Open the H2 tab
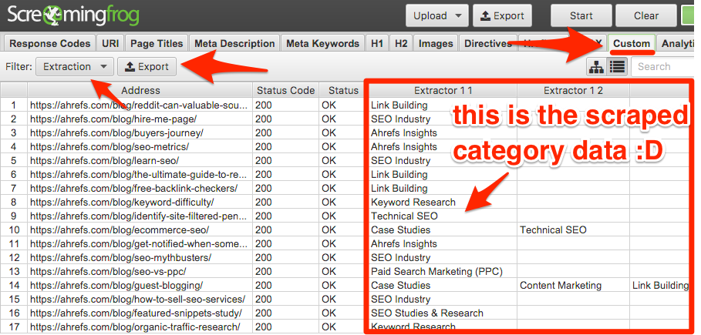The height and width of the screenshot is (335, 701). click(401, 44)
